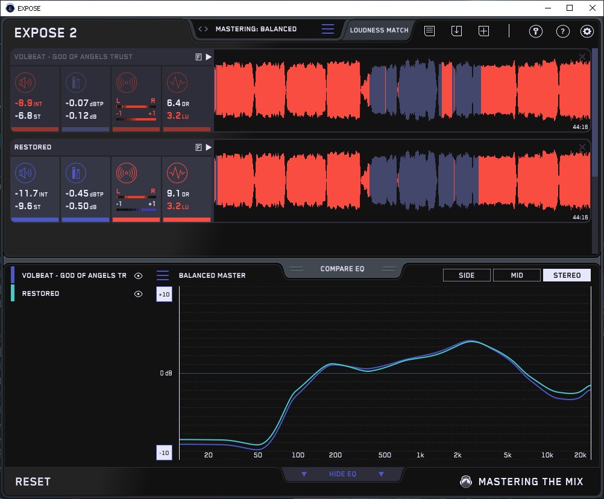Remove the Volbeat track with its X button

(x=582, y=57)
